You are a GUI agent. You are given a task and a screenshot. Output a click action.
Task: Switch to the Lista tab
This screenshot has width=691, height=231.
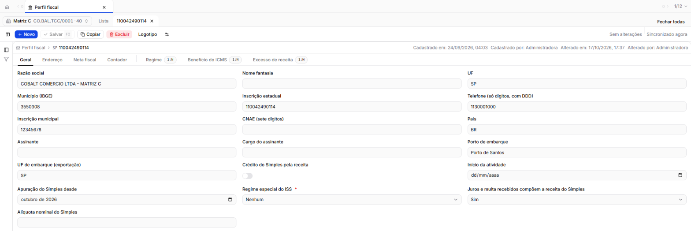pyautogui.click(x=104, y=21)
